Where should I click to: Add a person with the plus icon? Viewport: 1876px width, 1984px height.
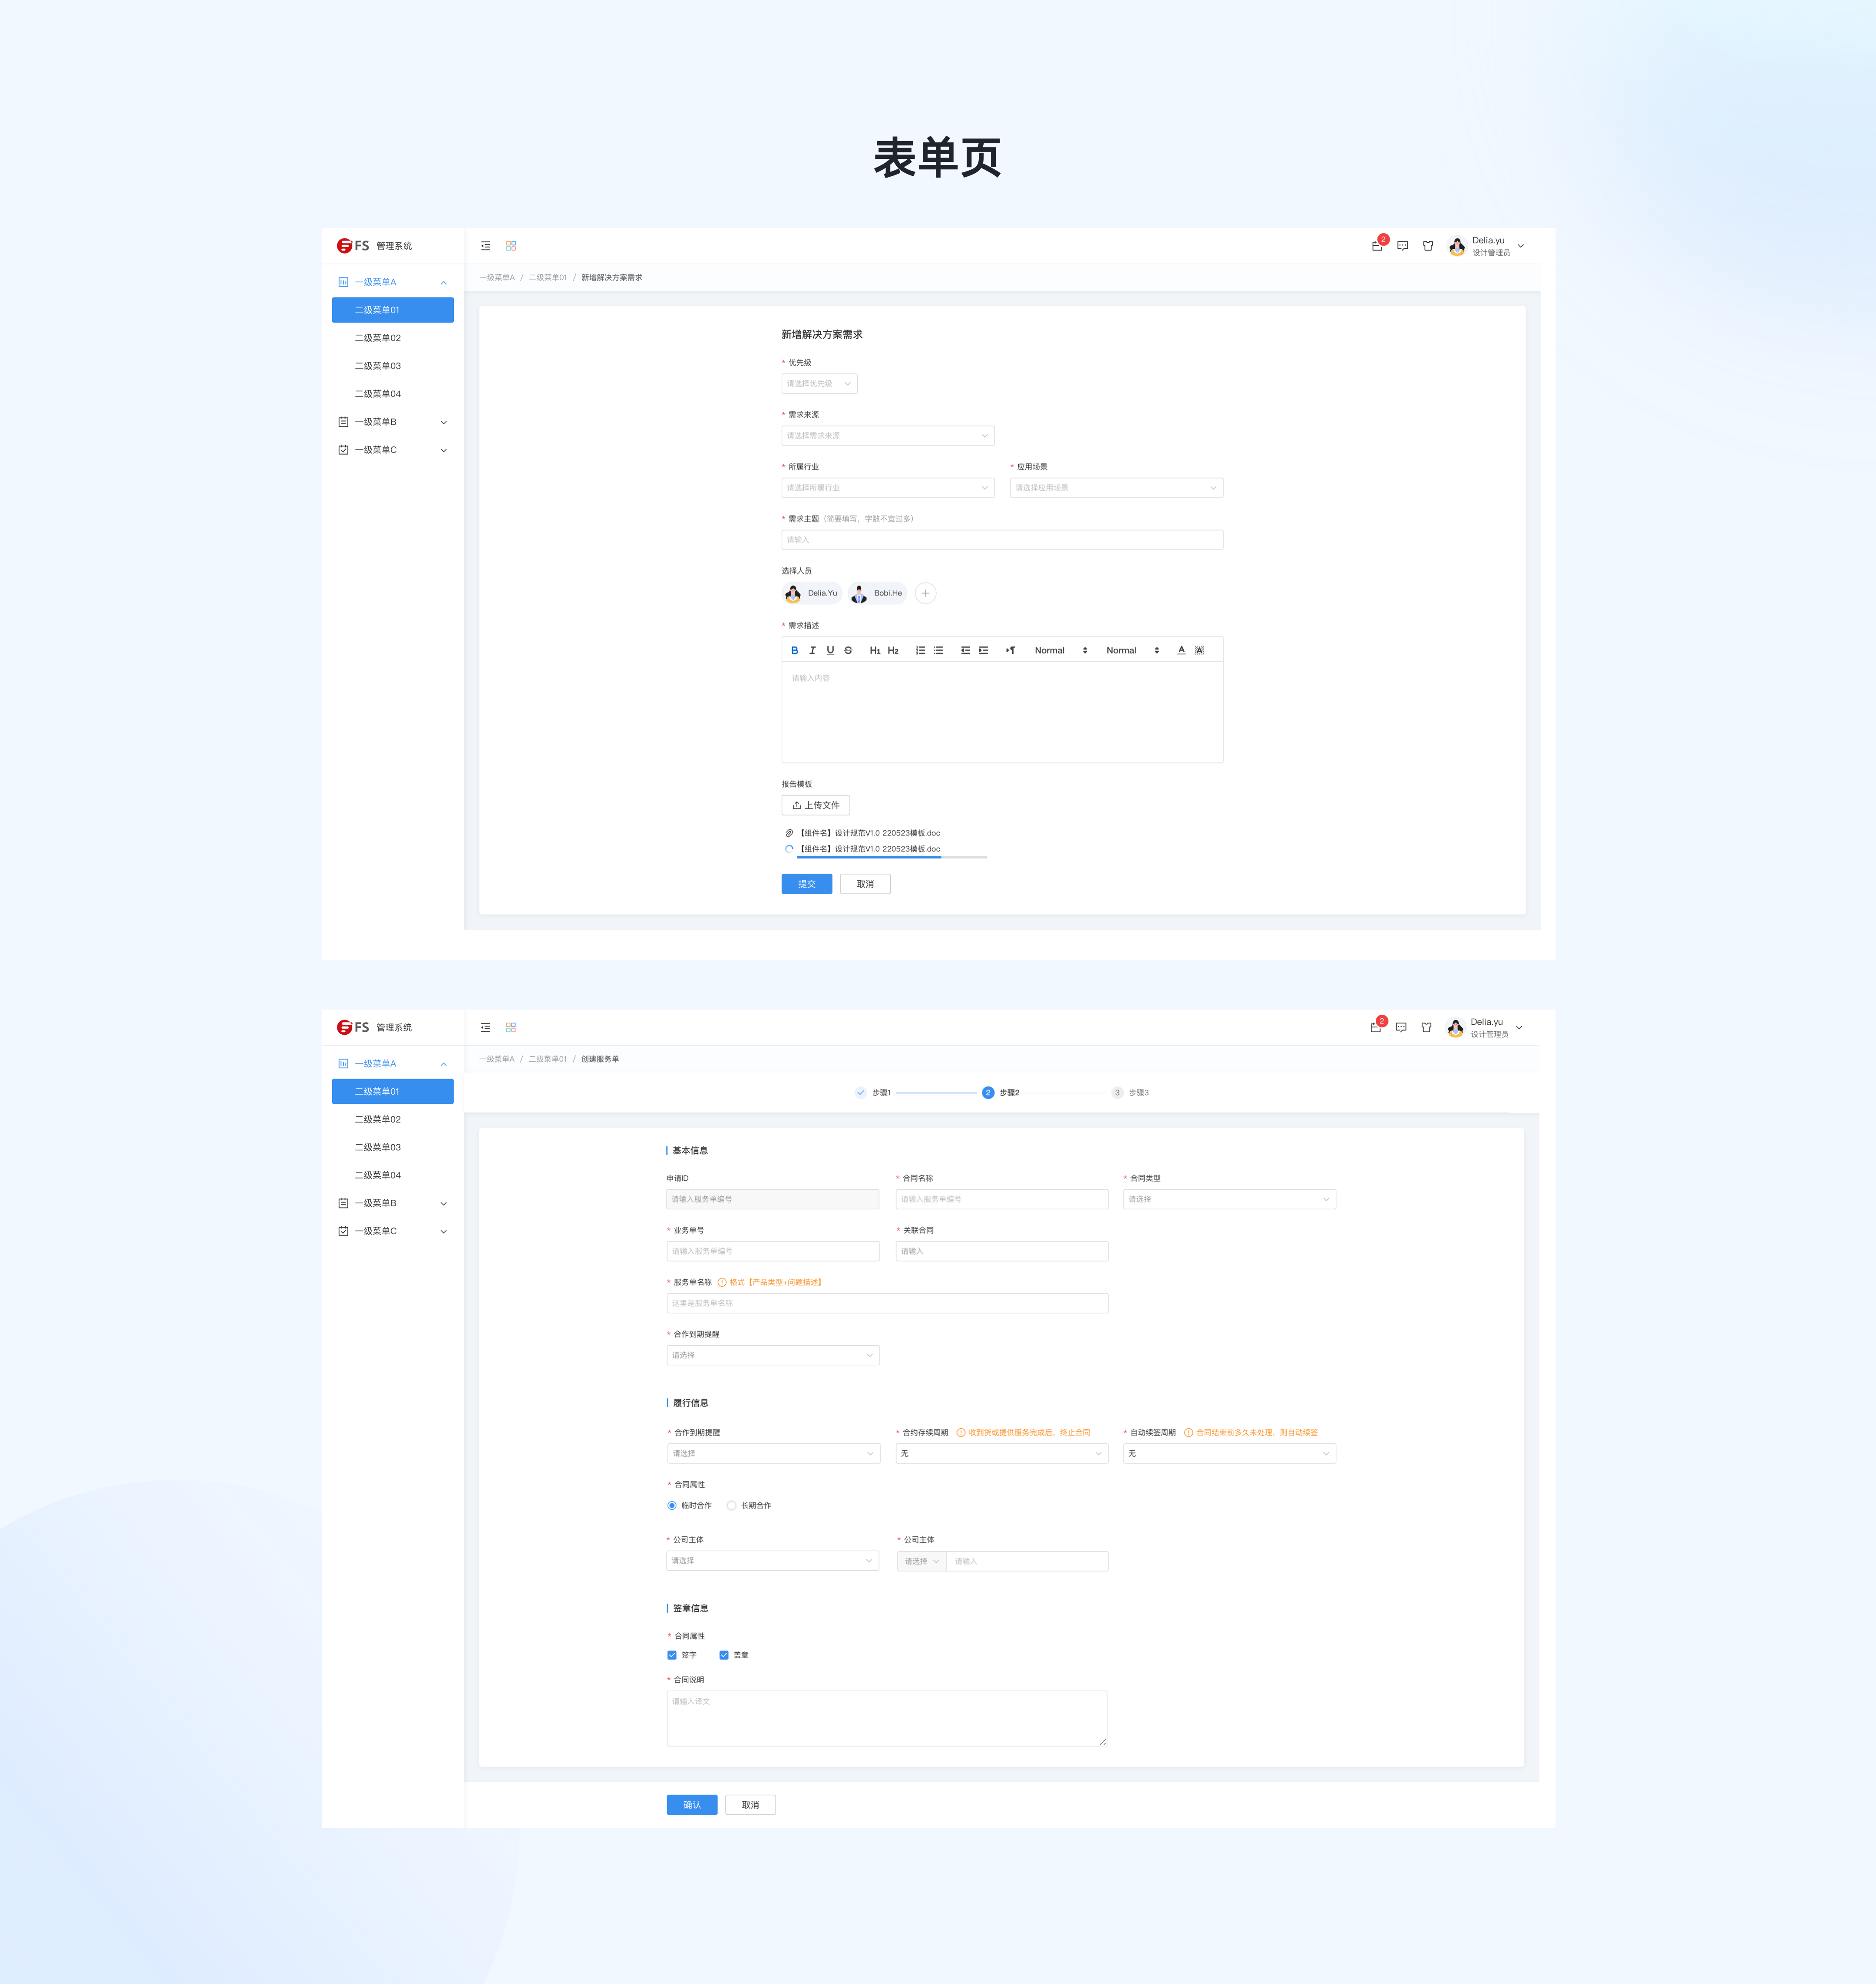(926, 593)
